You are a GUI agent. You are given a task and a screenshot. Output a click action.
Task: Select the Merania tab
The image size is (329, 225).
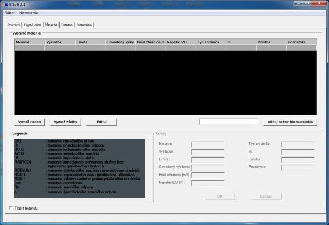point(51,25)
